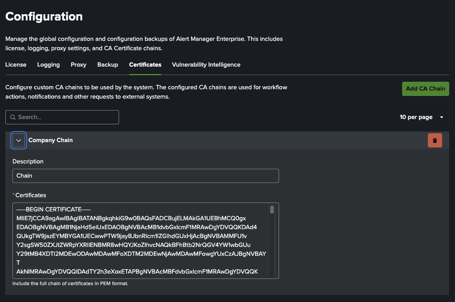Delete the Company Chain with trash icon

435,140
